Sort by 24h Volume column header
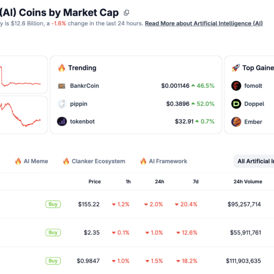274x274 pixels. click(x=248, y=182)
